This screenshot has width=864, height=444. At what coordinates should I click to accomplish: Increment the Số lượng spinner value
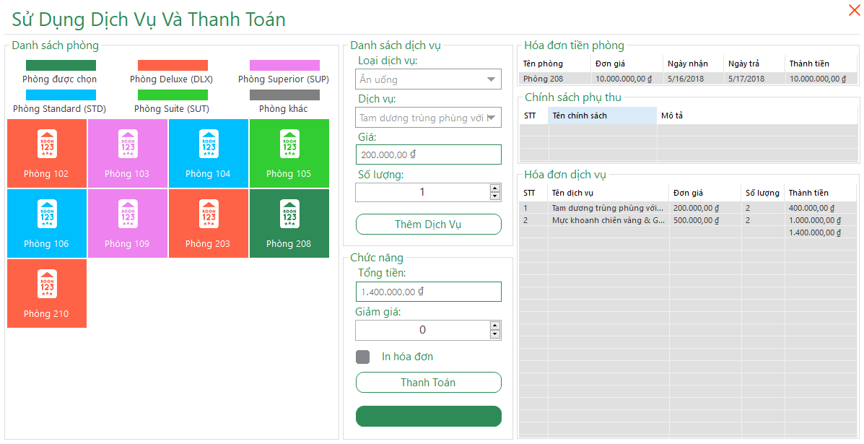495,188
